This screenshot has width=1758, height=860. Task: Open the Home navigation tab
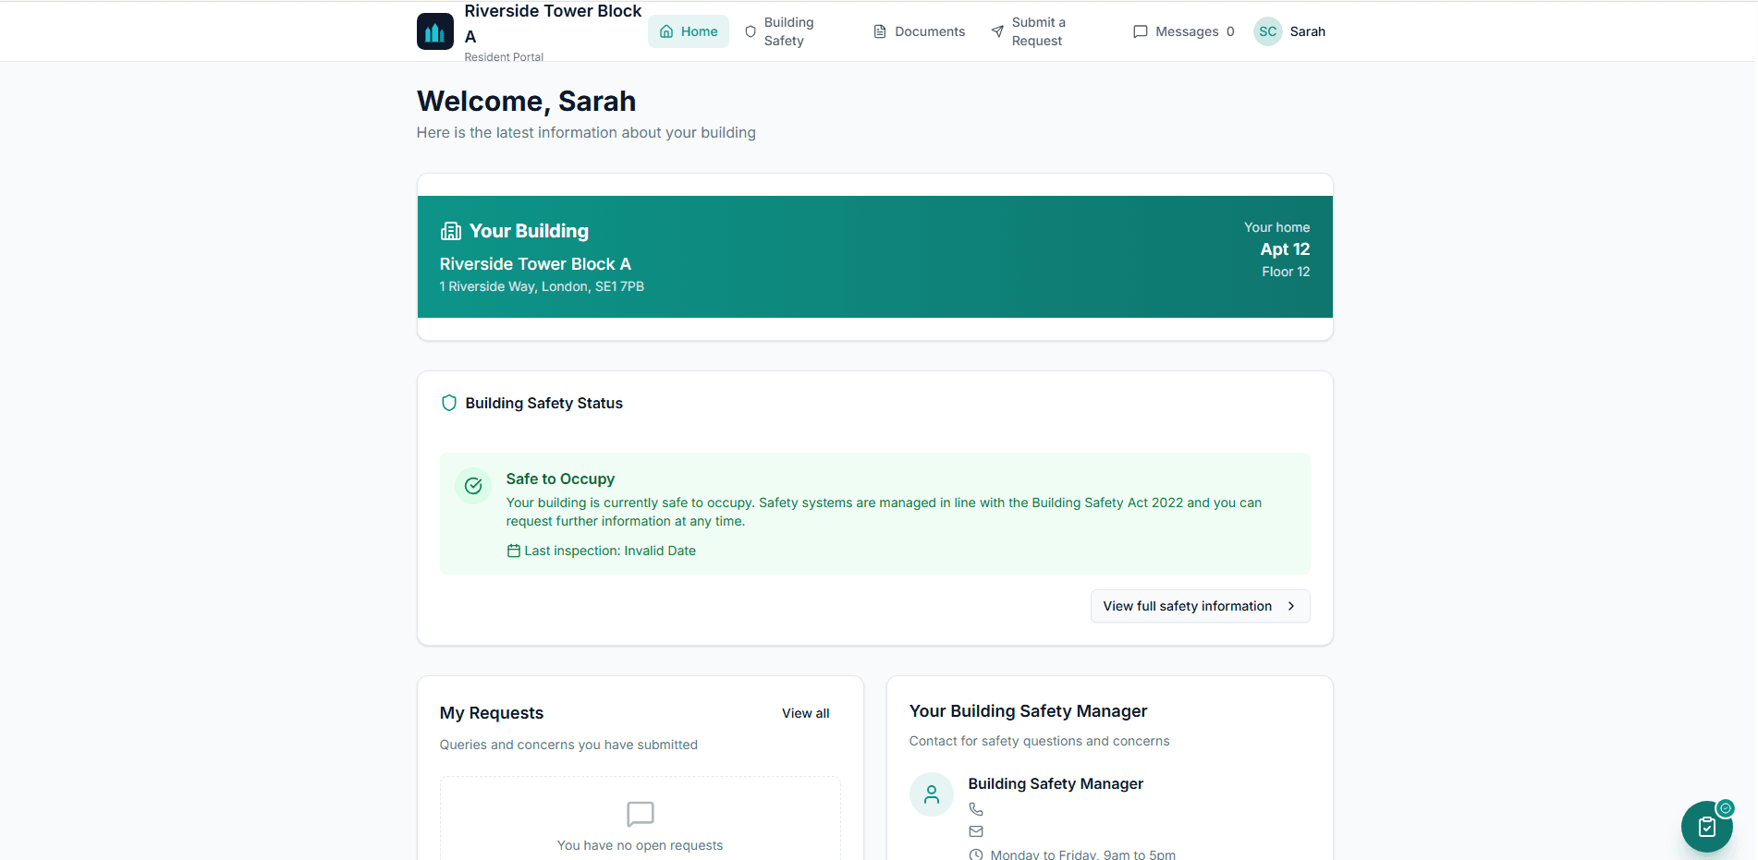pos(689,31)
